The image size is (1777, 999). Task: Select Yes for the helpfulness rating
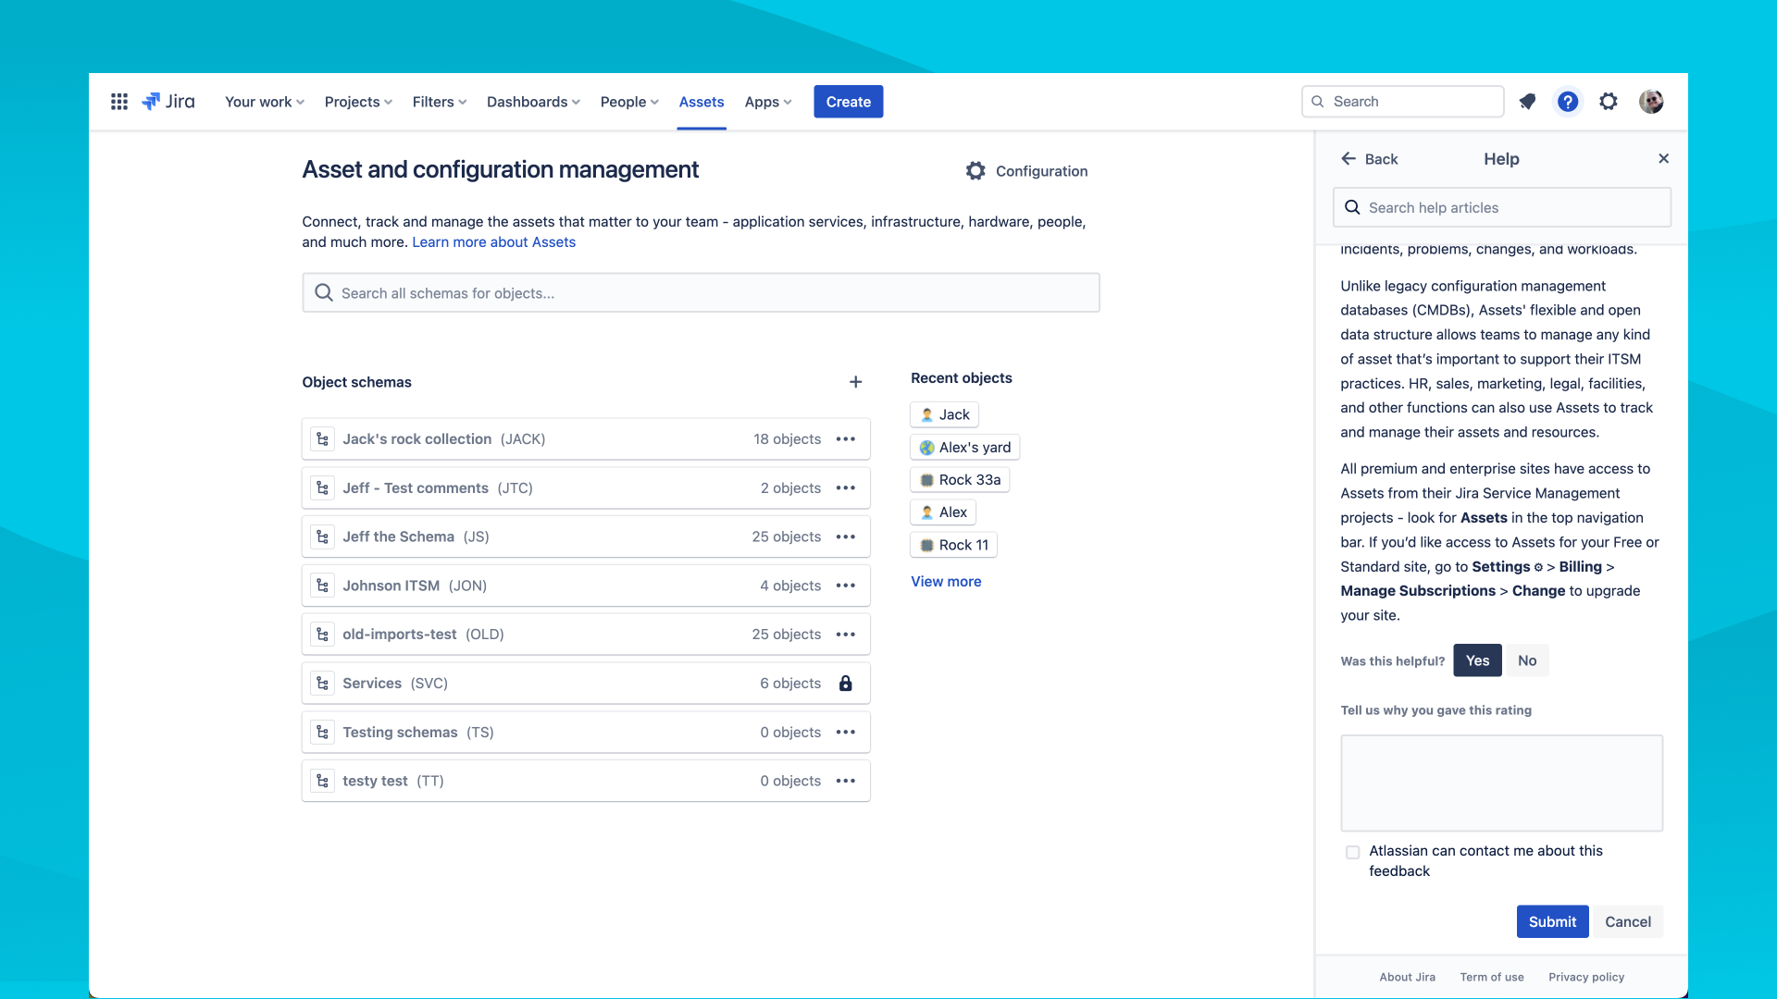pos(1477,660)
